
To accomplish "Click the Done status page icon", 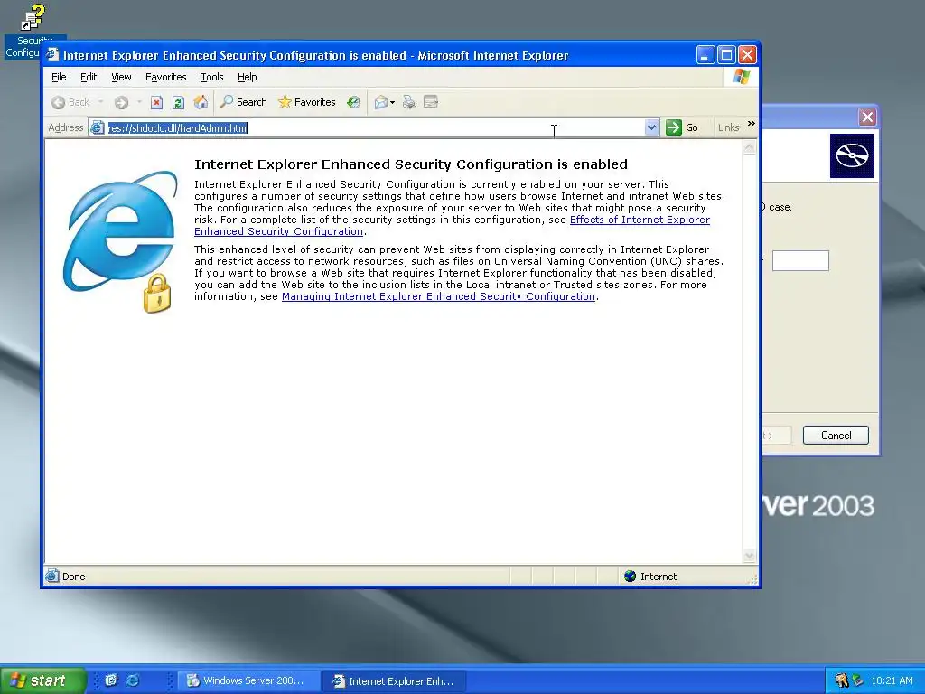I will (x=51, y=576).
